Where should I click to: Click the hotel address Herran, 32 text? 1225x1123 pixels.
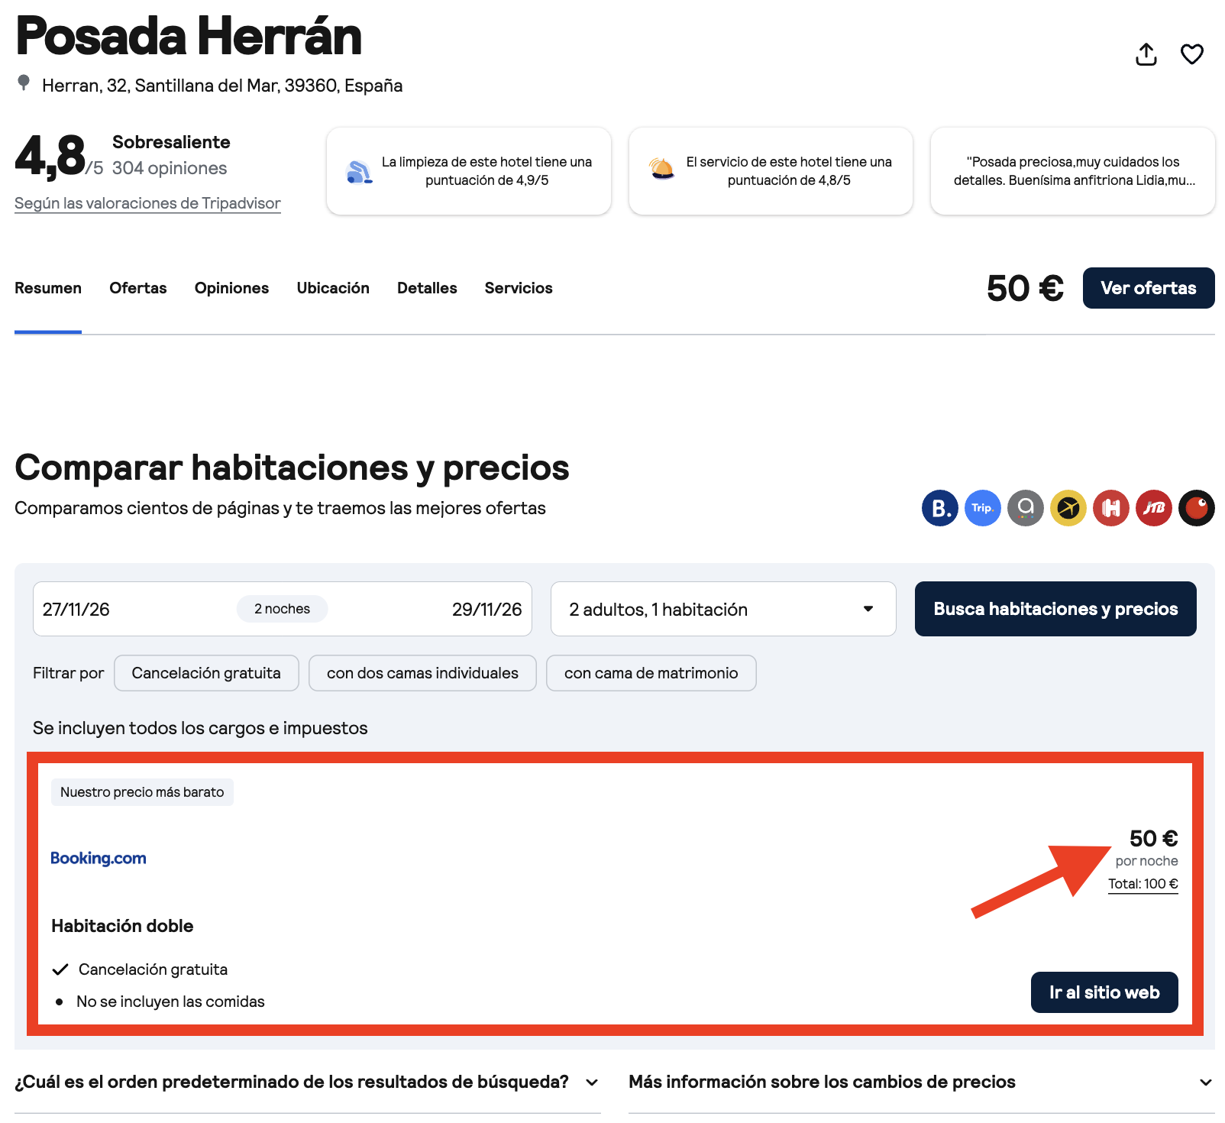coord(222,86)
